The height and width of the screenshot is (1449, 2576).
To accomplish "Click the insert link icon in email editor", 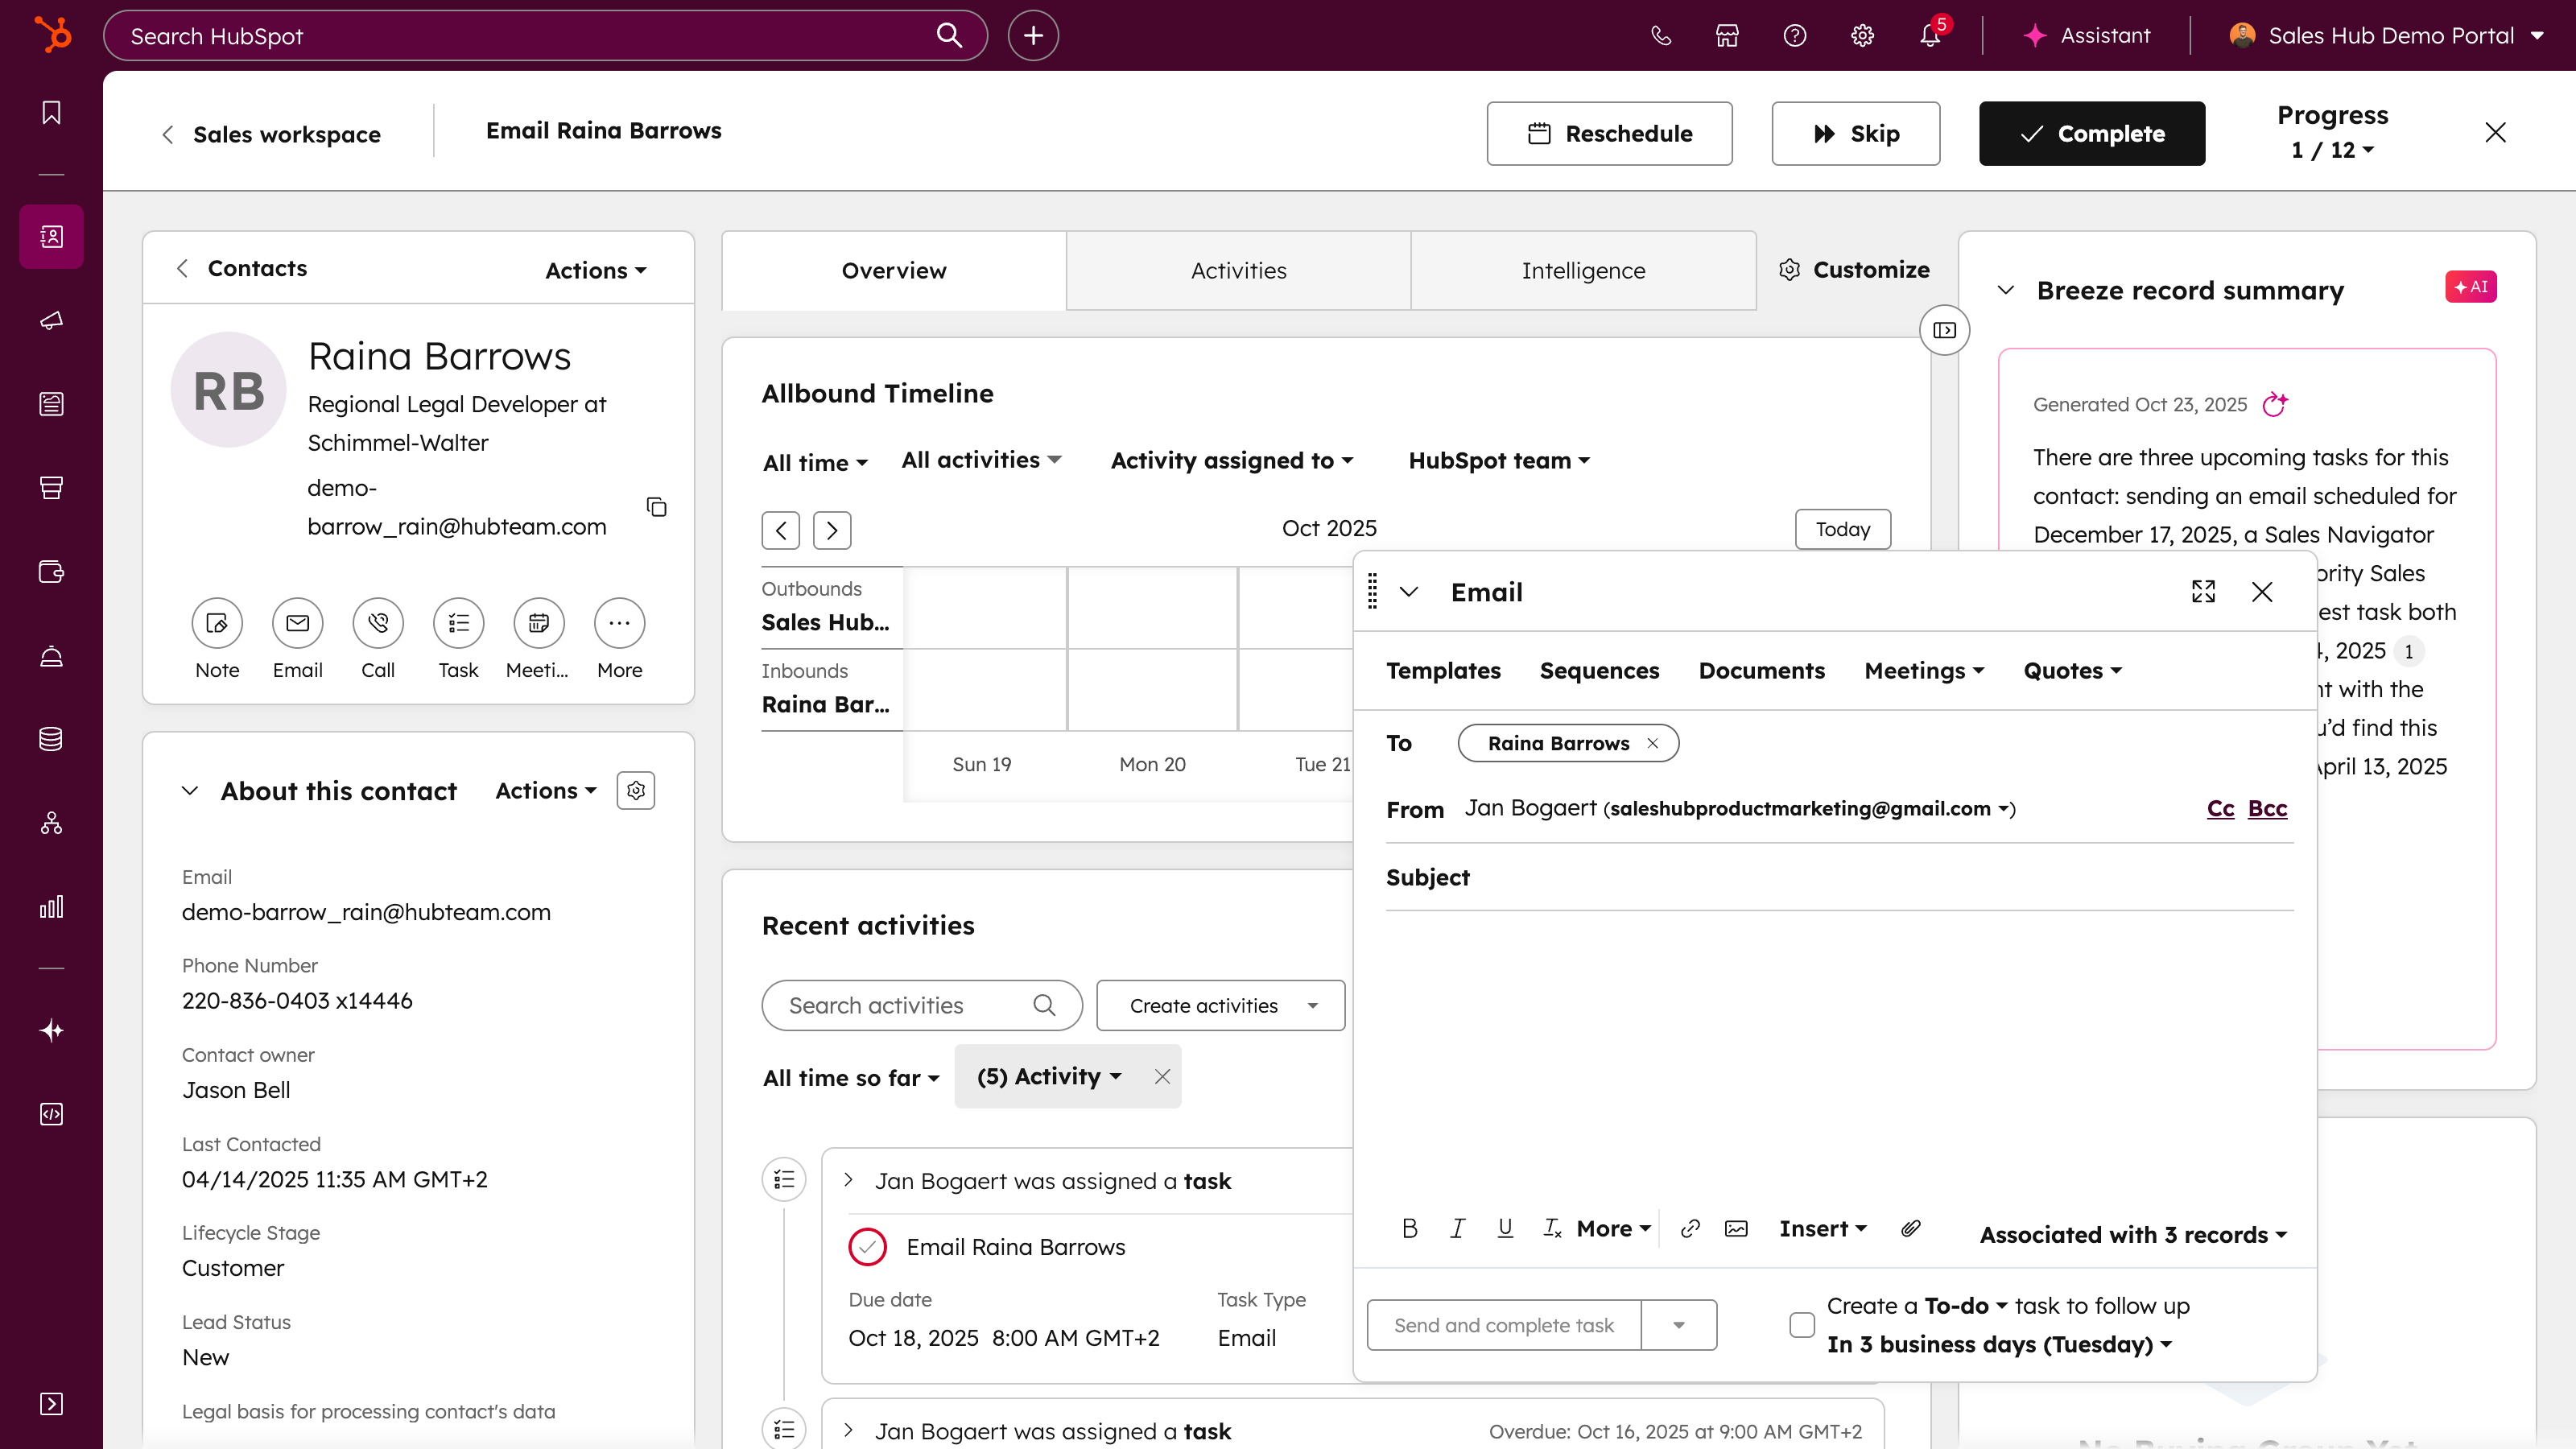I will click(1690, 1229).
